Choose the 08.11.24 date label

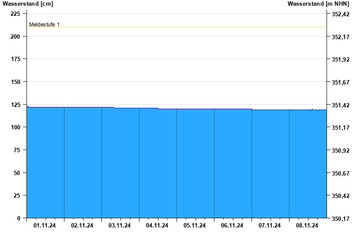307,226
